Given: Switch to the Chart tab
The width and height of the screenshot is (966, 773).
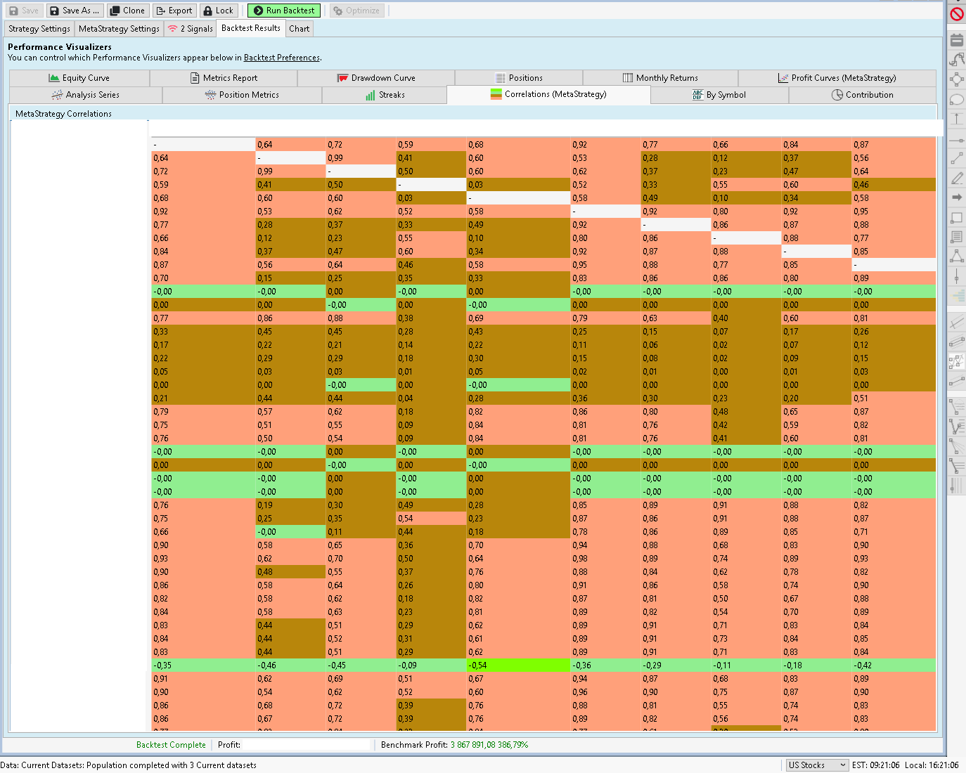Looking at the screenshot, I should 299,28.
